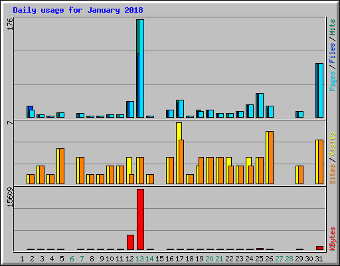Screen dimensions: 340x266
Task: Click day label 19 on the x-axis
Action: pyautogui.click(x=199, y=259)
